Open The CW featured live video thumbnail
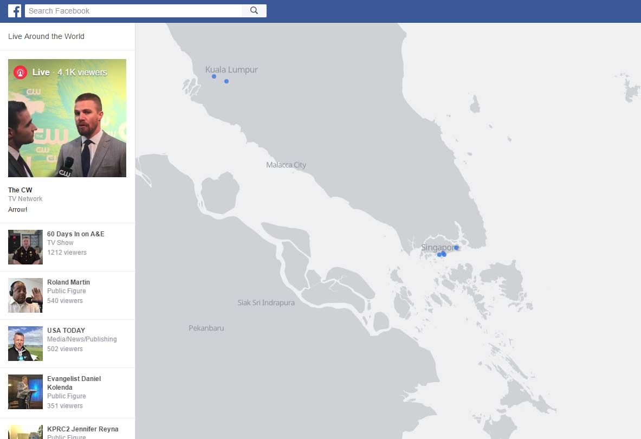This screenshot has width=641, height=439. 67,118
